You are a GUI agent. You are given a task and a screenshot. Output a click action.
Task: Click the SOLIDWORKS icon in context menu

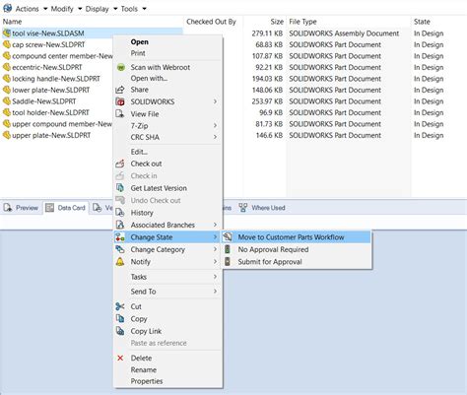120,101
